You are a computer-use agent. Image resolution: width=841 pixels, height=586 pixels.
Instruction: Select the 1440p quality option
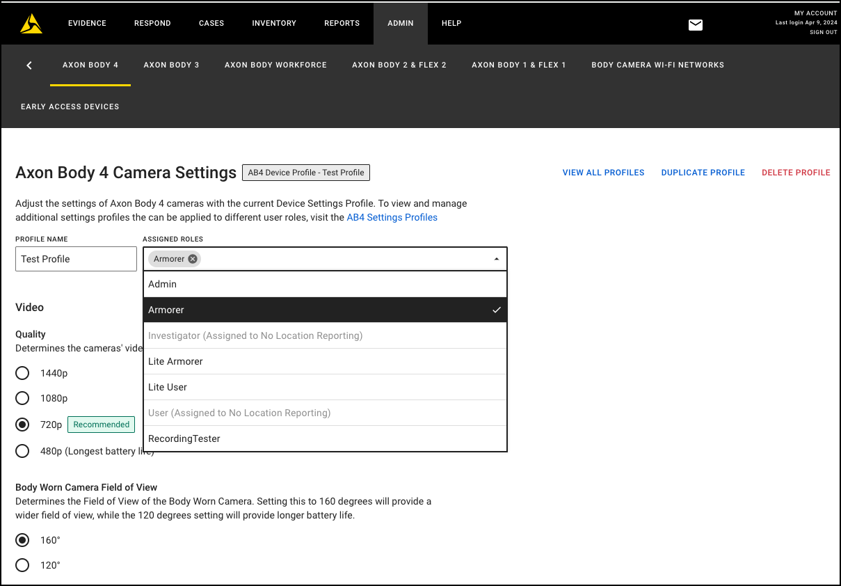tap(22, 373)
